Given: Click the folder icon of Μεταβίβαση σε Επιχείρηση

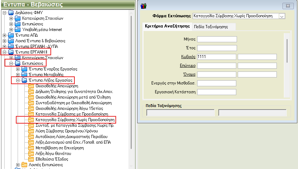Looking at the screenshot, I should point(31,148).
